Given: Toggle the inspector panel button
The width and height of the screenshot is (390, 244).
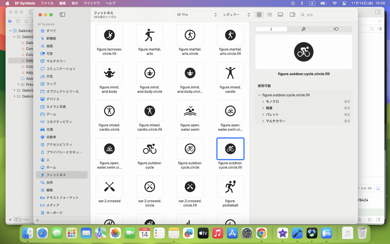Looking at the screenshot, I should click(292, 14).
